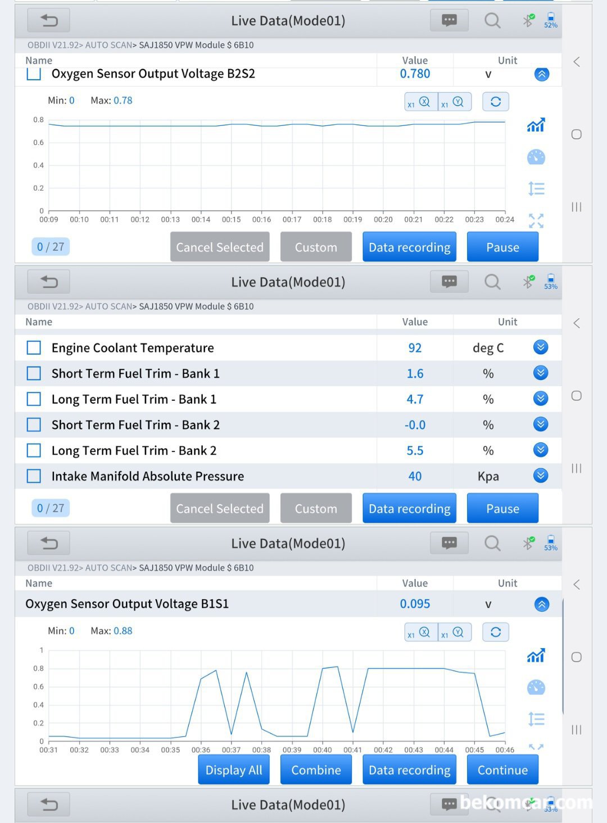Click the back arrow in the top panel
This screenshot has height=823, width=607.
click(x=49, y=21)
